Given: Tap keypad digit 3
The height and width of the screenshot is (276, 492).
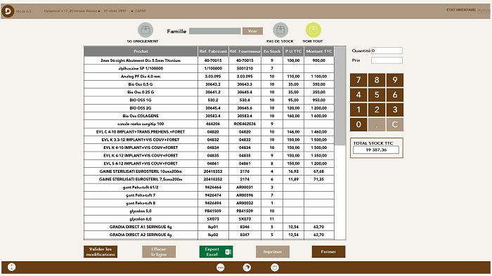Looking at the screenshot, I should tap(395, 110).
